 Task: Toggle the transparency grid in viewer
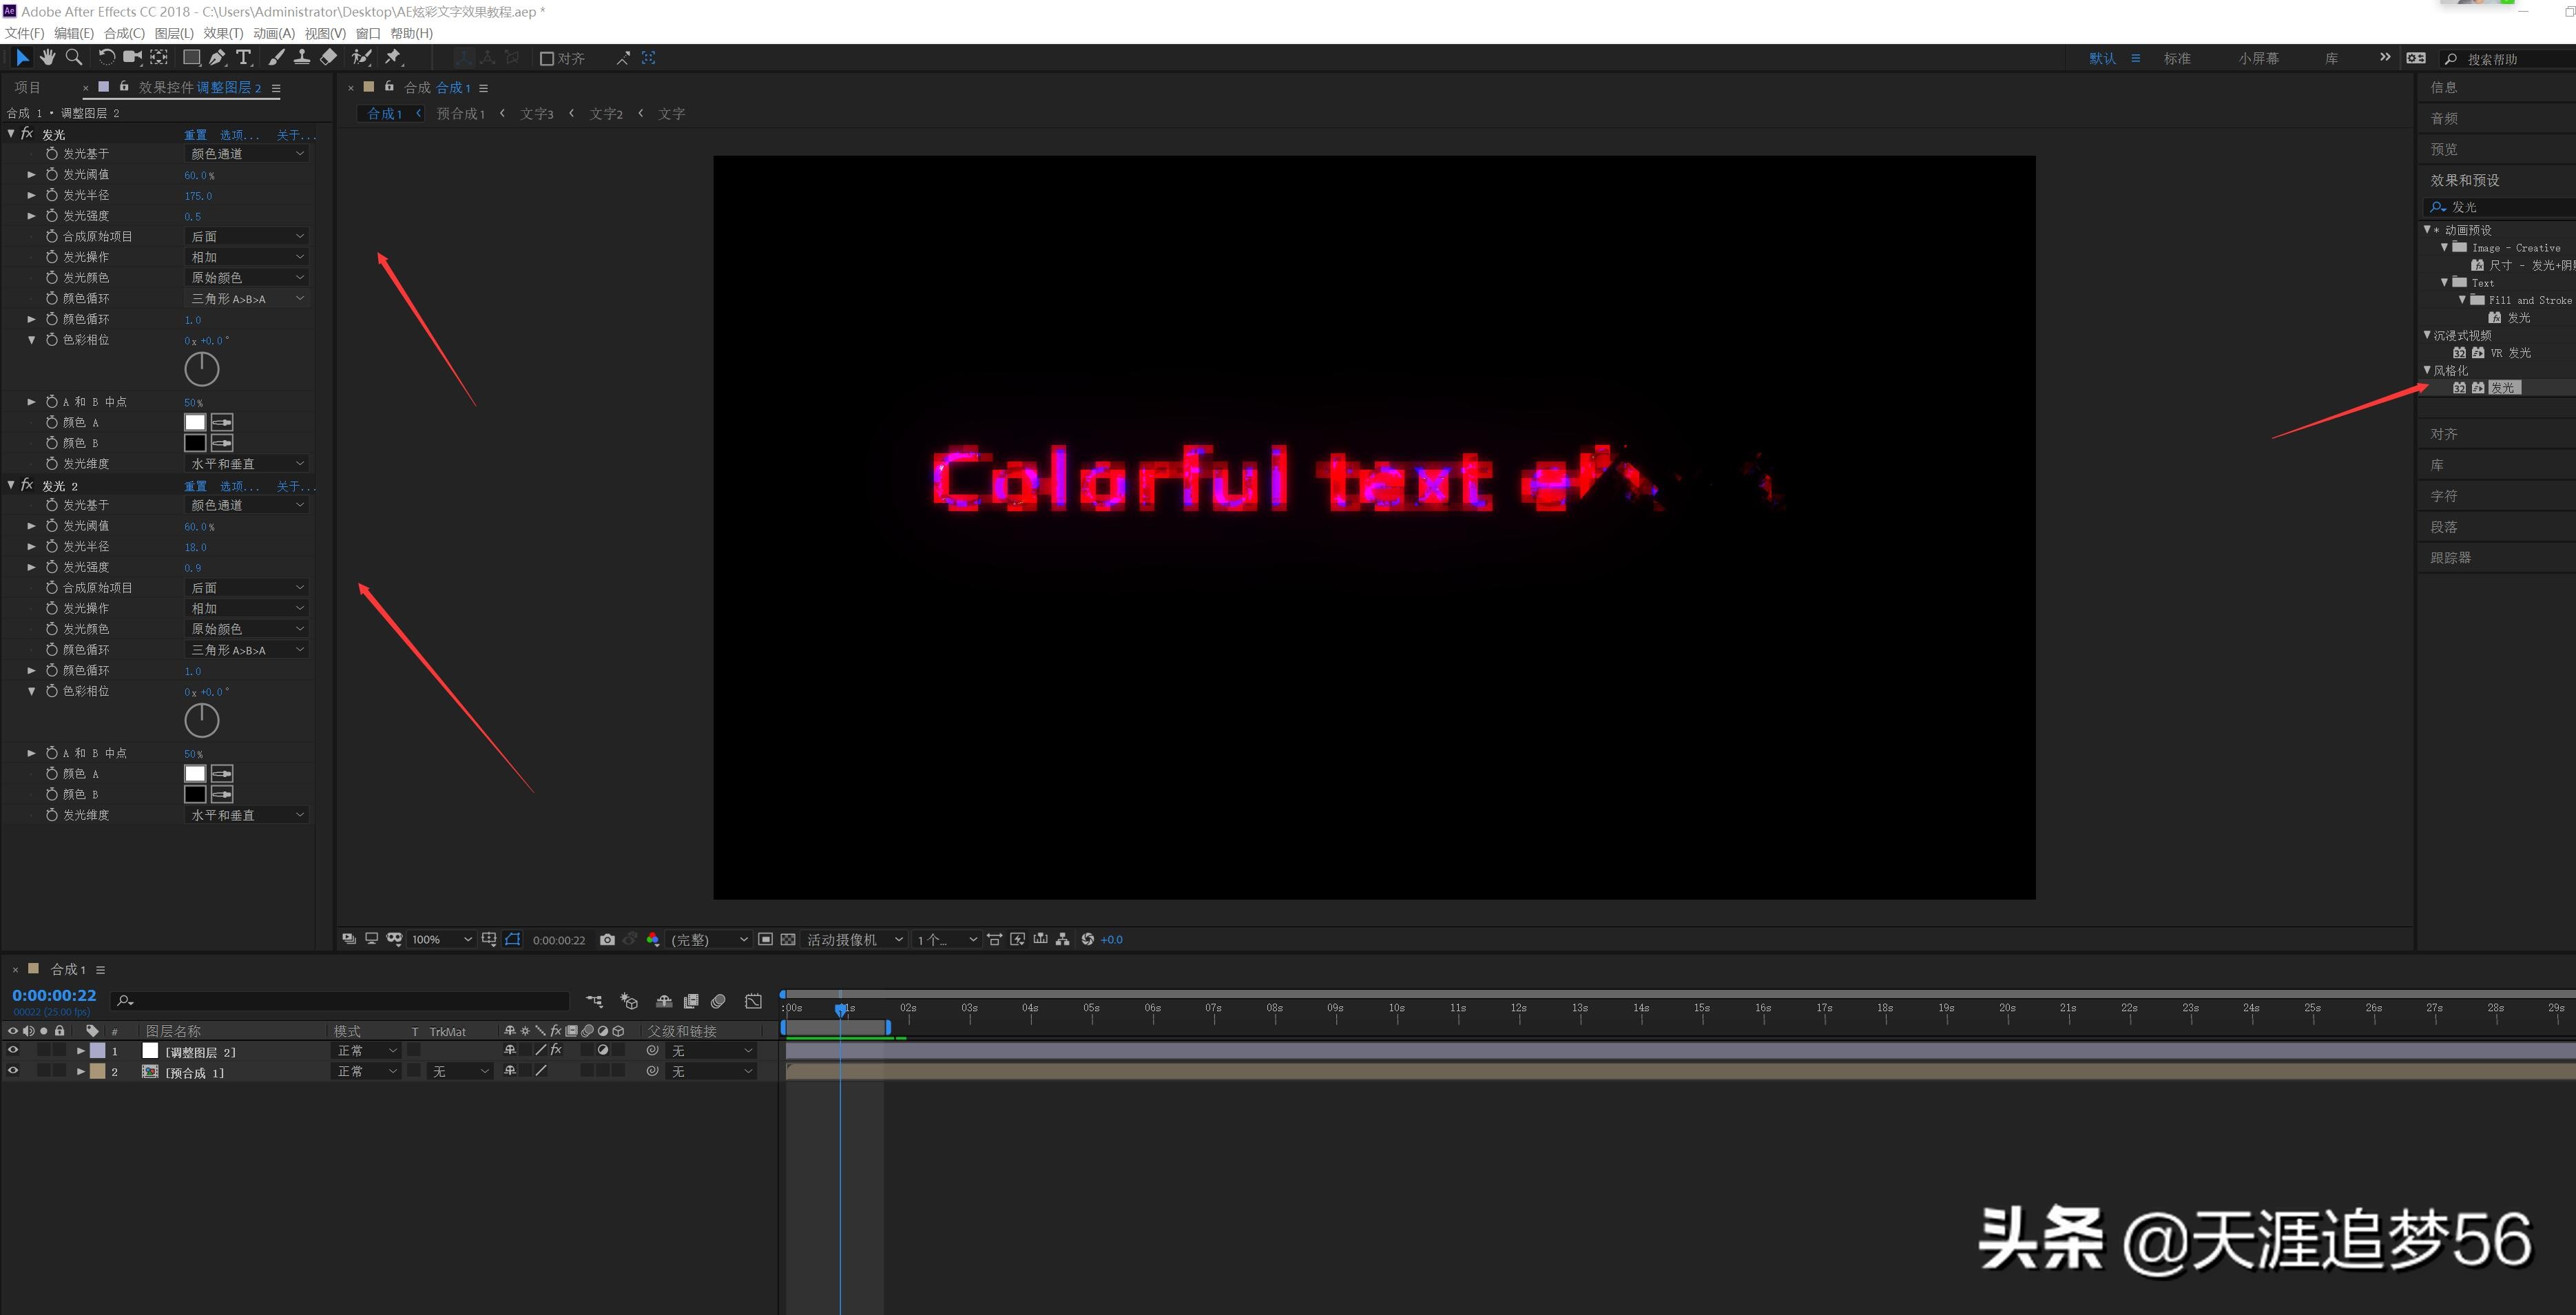(x=788, y=939)
